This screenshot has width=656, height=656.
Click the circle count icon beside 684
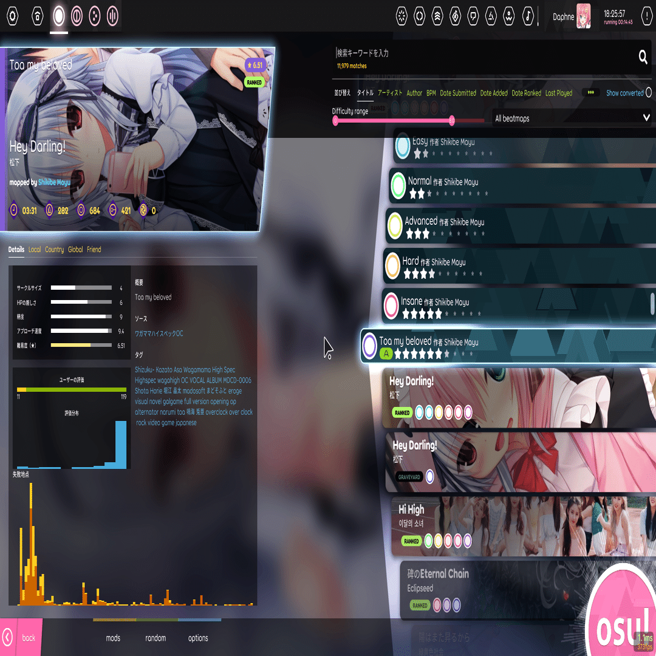click(x=81, y=210)
